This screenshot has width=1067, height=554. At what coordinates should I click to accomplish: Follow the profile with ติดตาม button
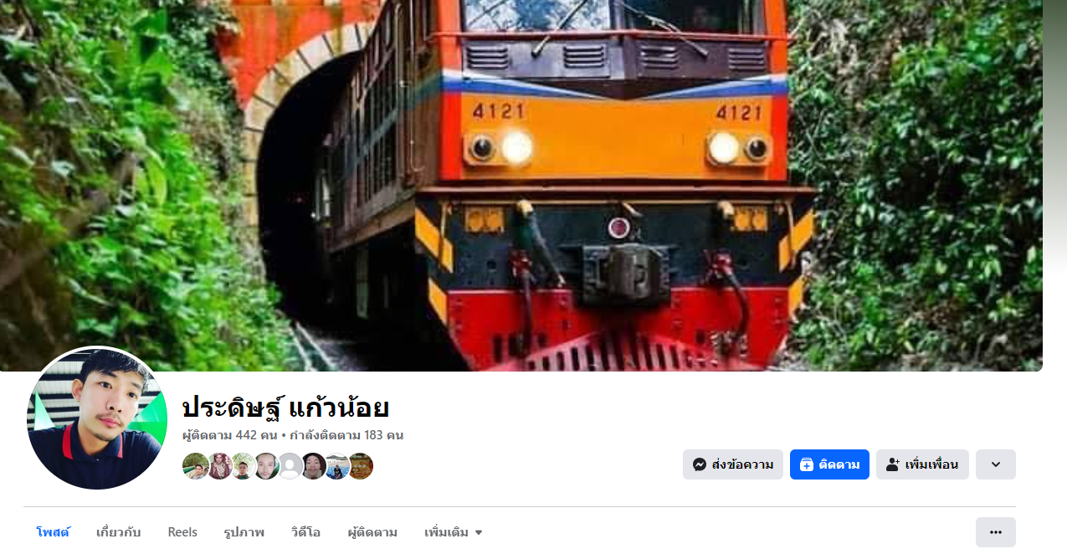click(829, 464)
